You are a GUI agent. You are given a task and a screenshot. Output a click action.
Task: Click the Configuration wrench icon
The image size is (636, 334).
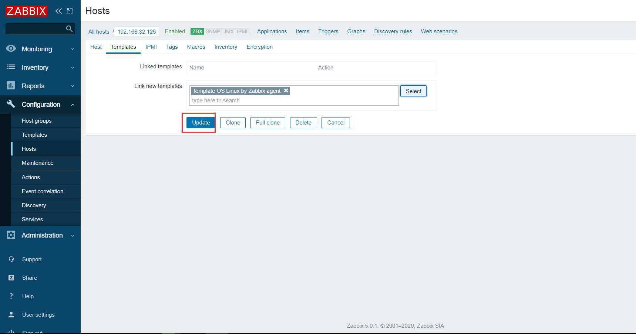(x=11, y=104)
